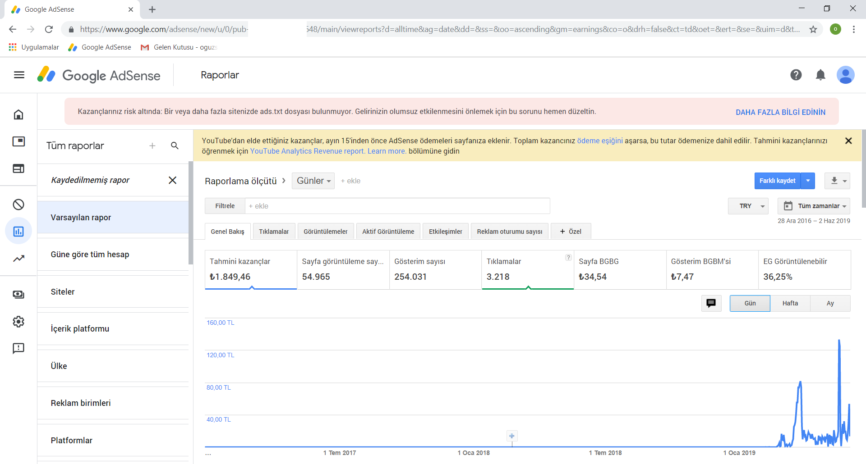Screen dimensions: 866x464
Task: Add a new report with plus icon
Action: tap(152, 146)
